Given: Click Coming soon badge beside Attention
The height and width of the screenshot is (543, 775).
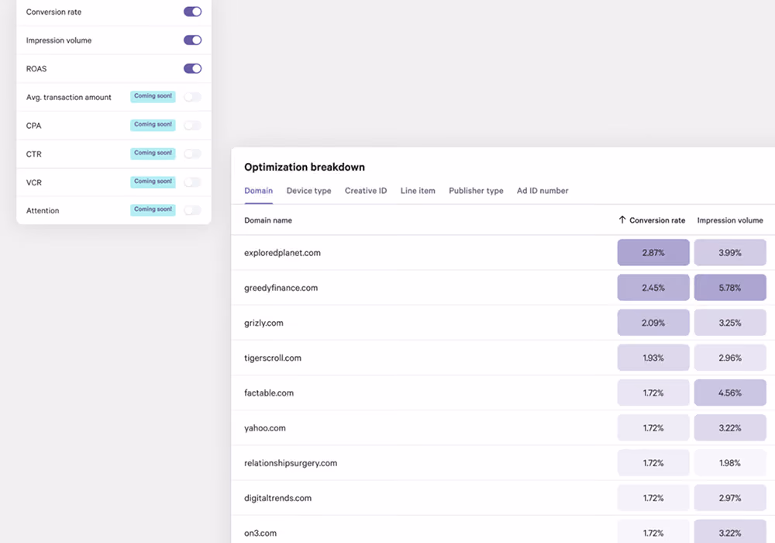Looking at the screenshot, I should [153, 209].
